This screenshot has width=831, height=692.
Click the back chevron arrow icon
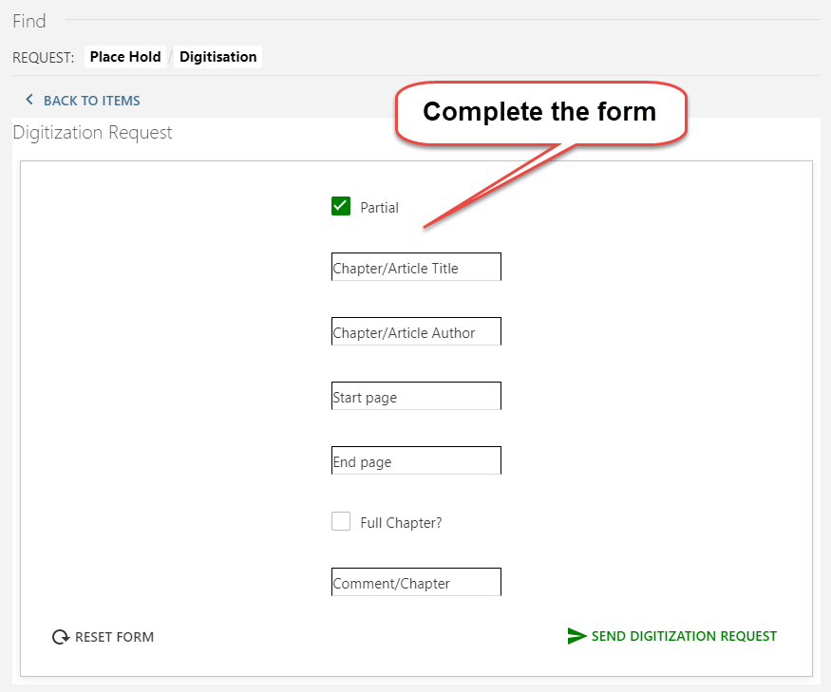29,100
